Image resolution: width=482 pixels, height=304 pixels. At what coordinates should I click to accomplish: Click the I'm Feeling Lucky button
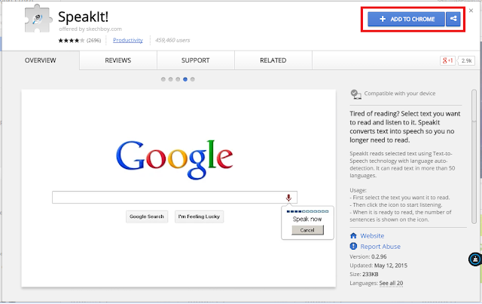[199, 216]
